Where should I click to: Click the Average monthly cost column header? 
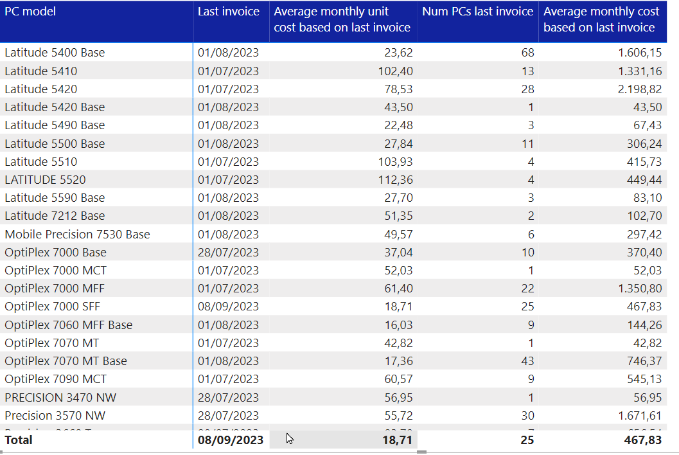click(x=601, y=19)
